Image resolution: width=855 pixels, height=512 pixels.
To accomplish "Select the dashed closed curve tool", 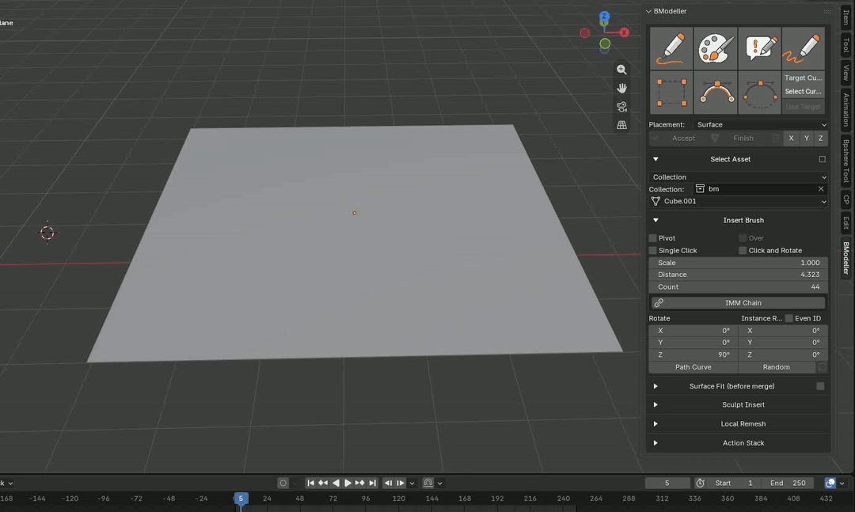I will click(759, 93).
